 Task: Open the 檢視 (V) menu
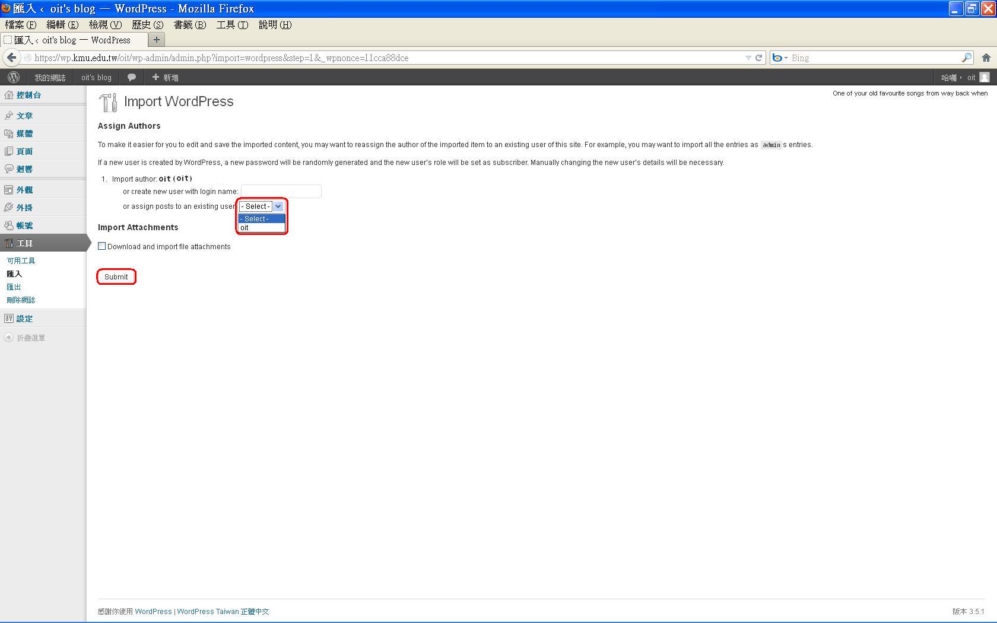105,25
